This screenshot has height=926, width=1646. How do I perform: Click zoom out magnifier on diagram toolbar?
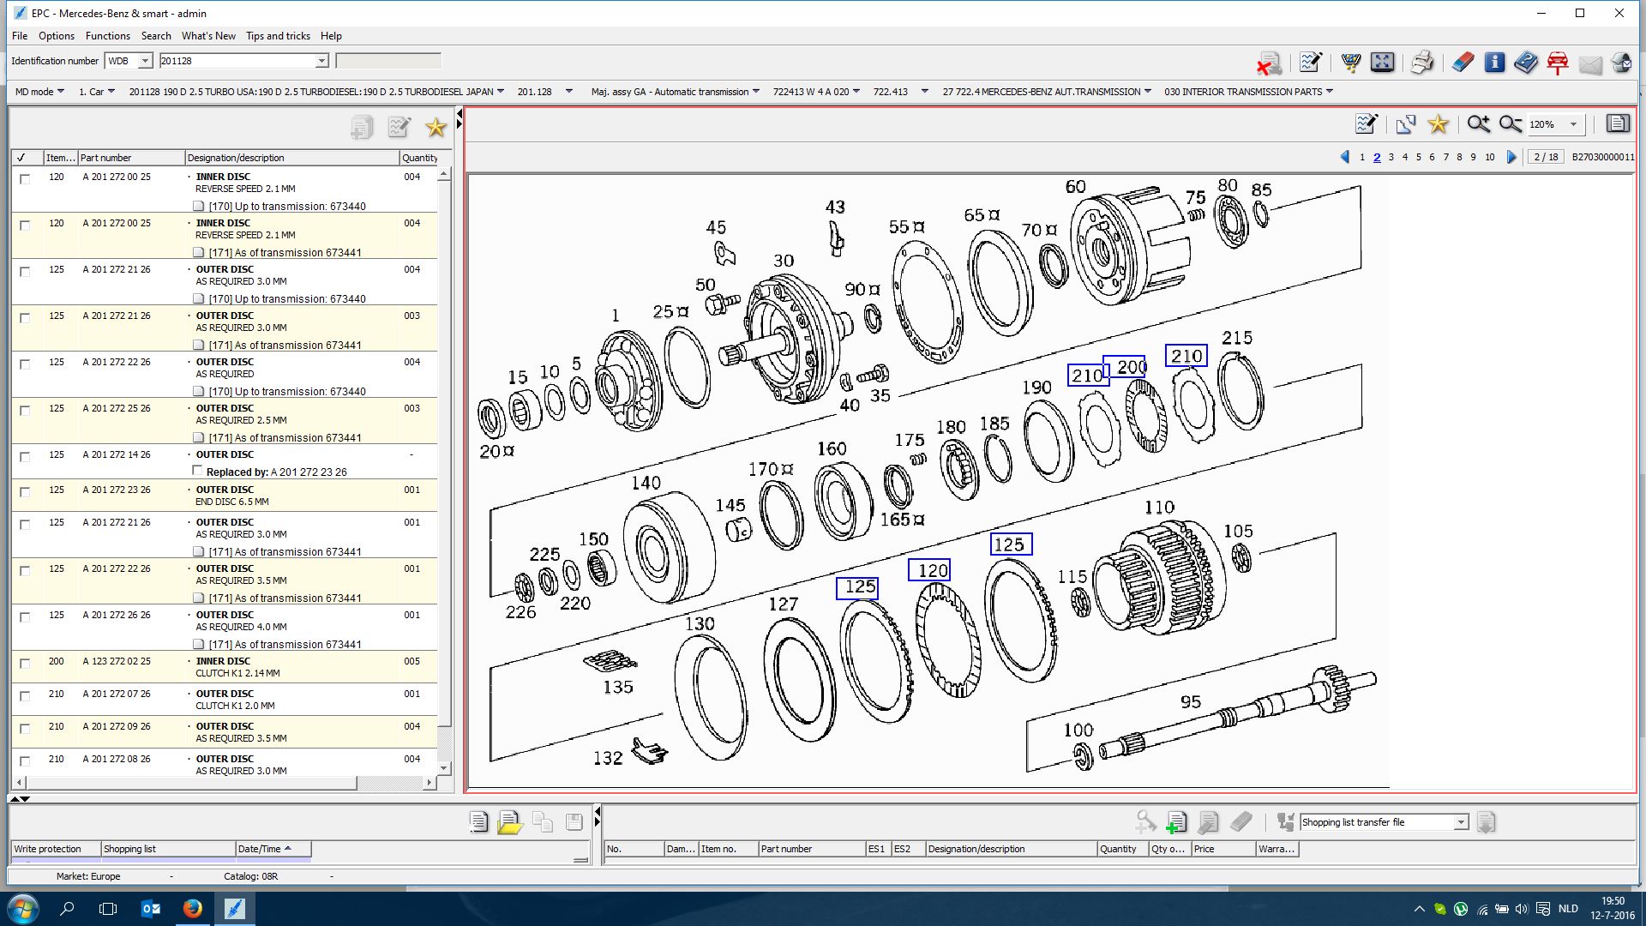(x=1511, y=124)
